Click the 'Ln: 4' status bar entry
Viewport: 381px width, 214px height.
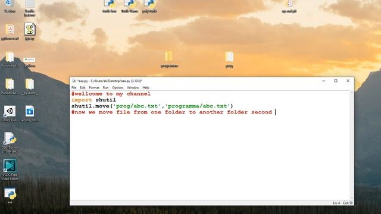336,203
